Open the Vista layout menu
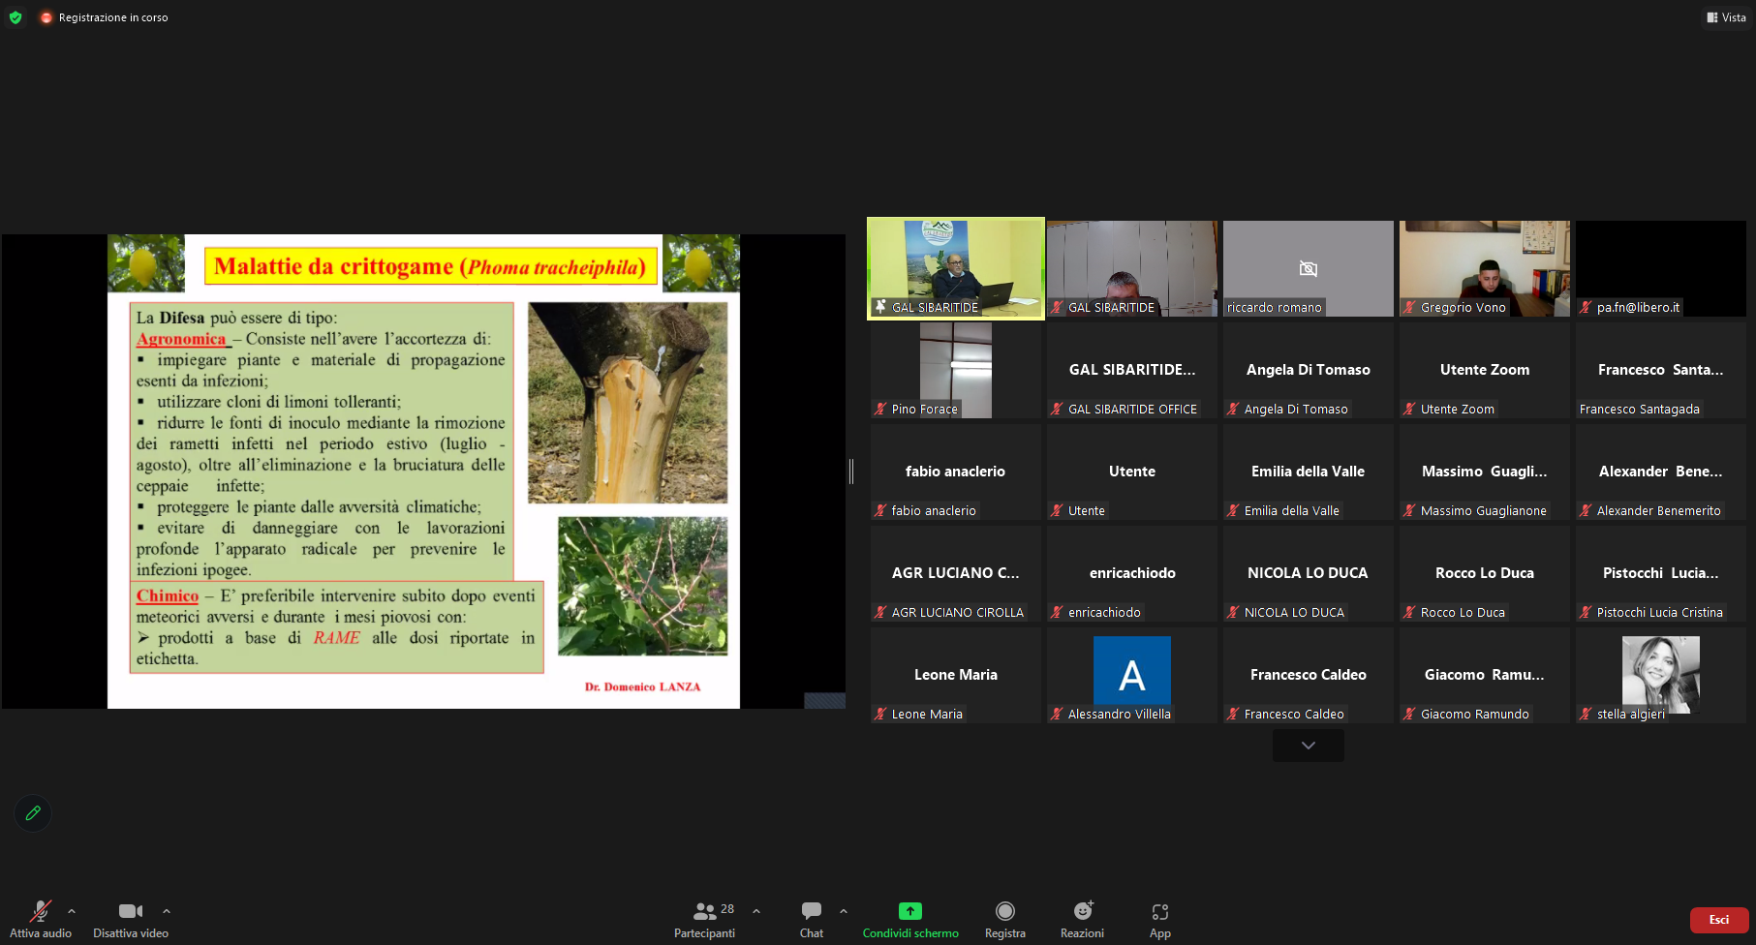The height and width of the screenshot is (945, 1756). pos(1727,17)
